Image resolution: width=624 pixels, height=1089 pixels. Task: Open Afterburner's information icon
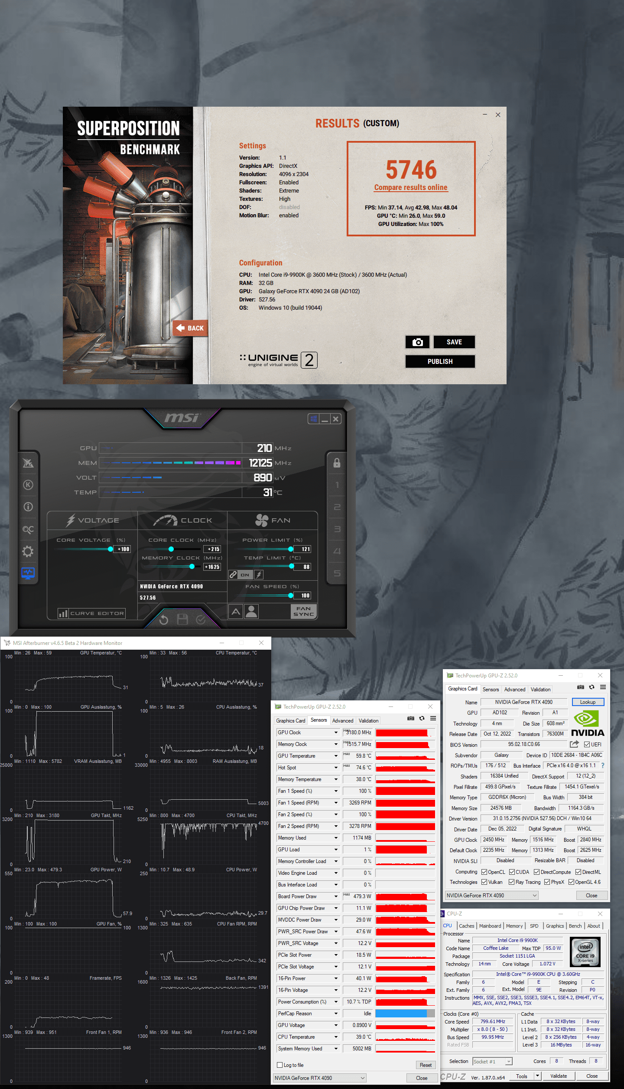tap(28, 507)
